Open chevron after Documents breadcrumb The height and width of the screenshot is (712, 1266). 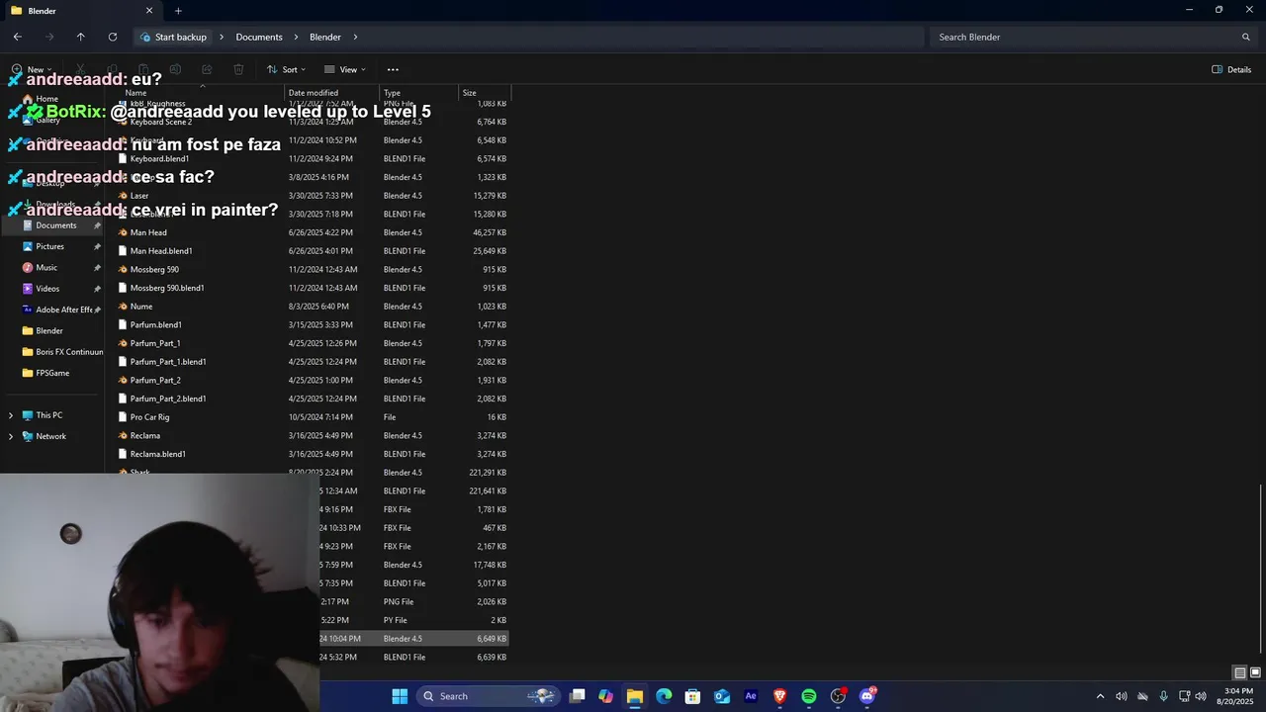296,37
